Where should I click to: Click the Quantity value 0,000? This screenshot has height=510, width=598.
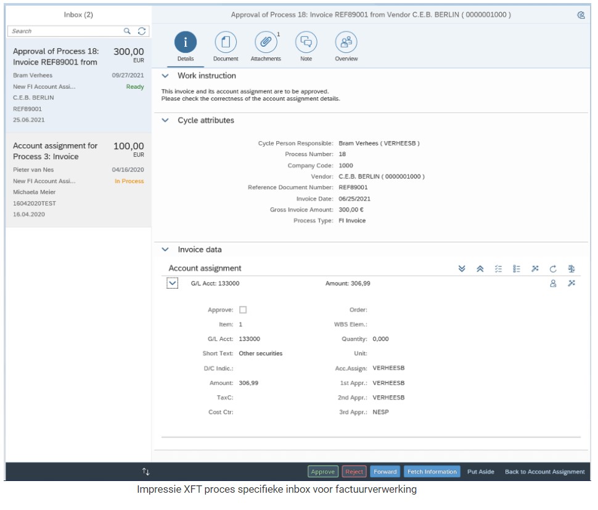click(380, 339)
